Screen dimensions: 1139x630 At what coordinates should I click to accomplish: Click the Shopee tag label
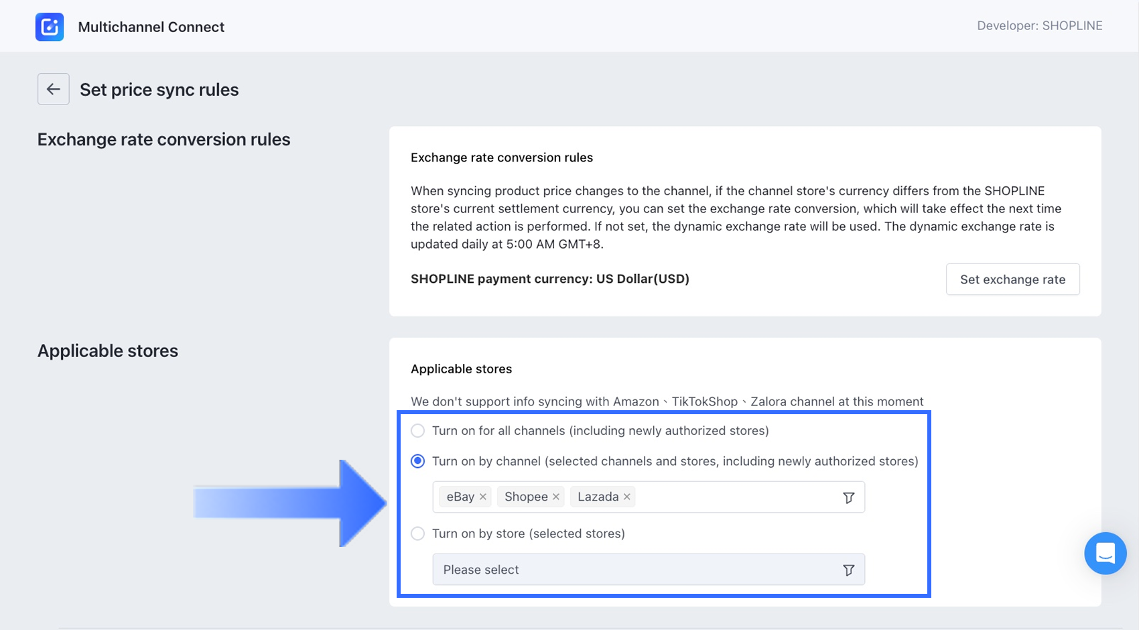(x=526, y=497)
